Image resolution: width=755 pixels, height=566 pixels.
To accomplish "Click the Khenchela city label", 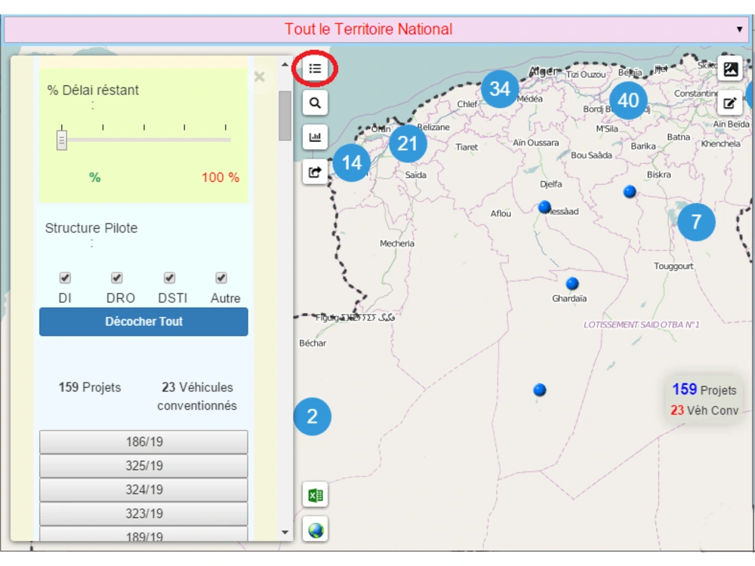I will (x=720, y=143).
